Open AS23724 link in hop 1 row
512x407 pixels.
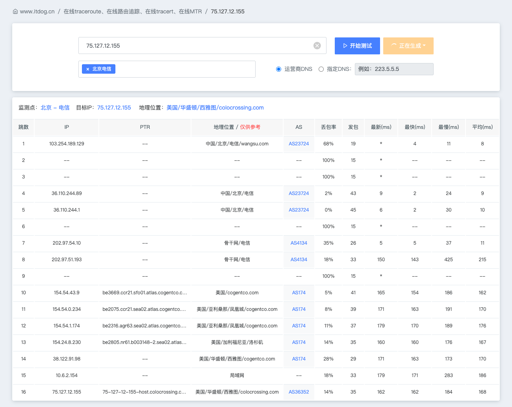coord(299,144)
